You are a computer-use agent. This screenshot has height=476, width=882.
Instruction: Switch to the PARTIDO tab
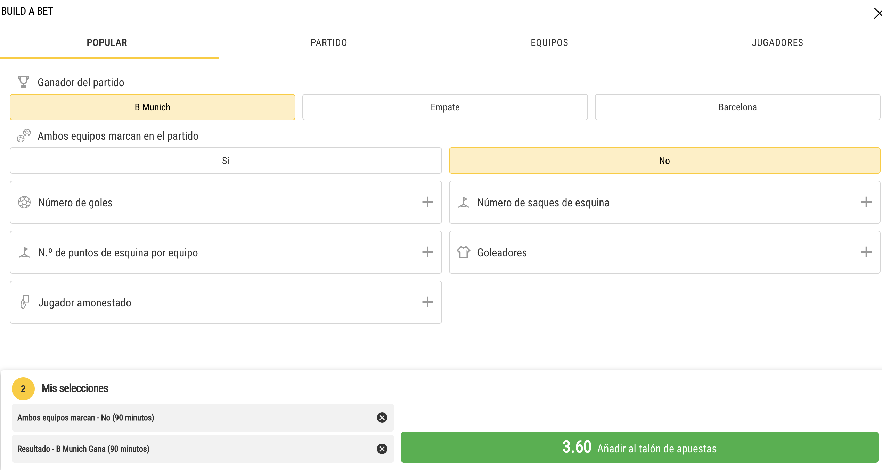[329, 43]
